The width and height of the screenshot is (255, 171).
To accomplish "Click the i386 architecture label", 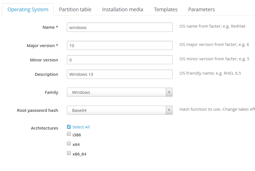I will click(76, 135).
